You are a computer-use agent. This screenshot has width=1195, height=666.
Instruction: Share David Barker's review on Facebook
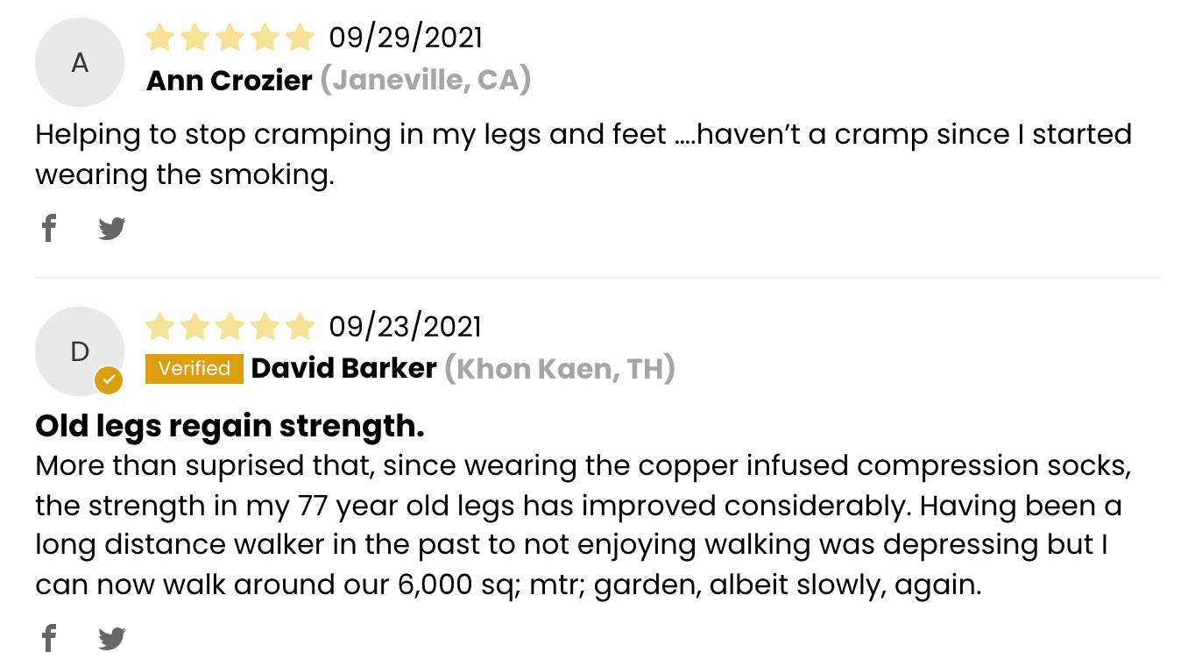[49, 639]
